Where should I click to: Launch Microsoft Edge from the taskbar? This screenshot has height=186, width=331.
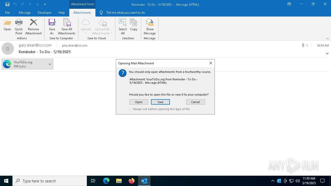106,181
